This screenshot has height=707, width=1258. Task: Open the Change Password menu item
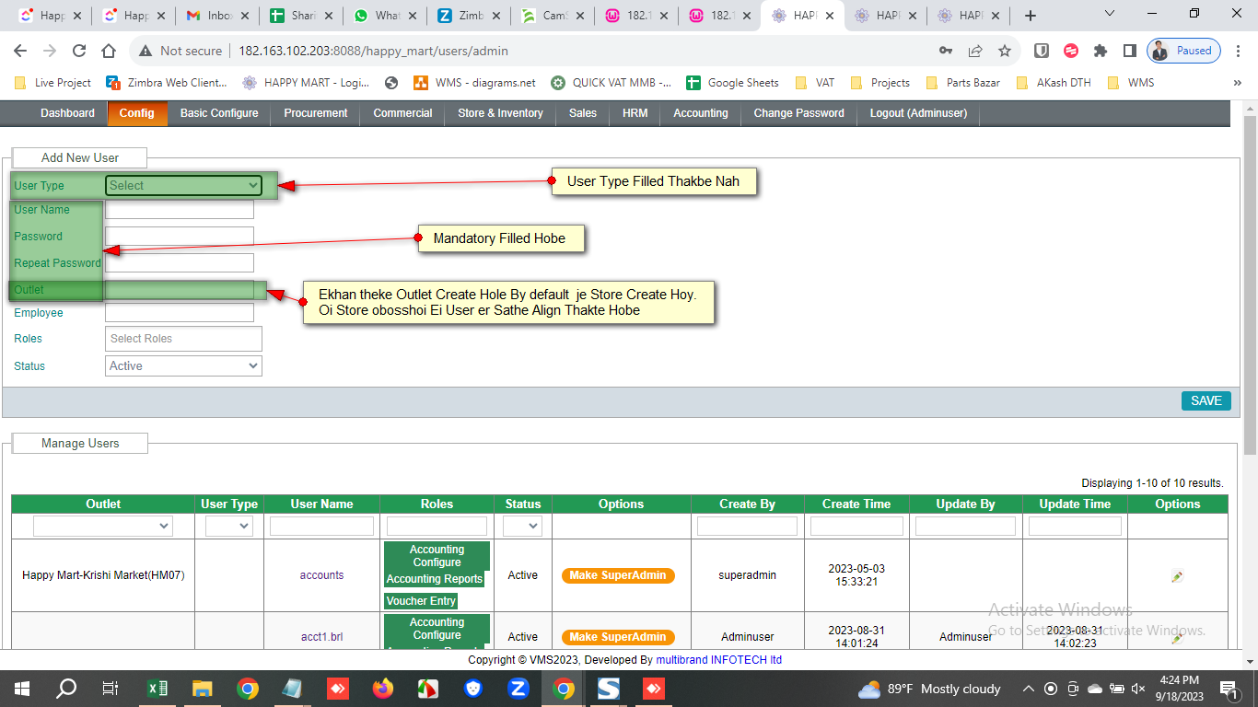tap(798, 113)
